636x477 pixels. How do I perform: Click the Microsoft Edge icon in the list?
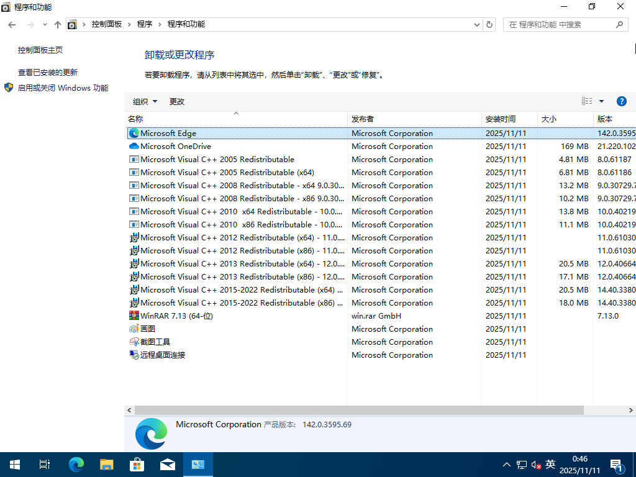pyautogui.click(x=134, y=133)
